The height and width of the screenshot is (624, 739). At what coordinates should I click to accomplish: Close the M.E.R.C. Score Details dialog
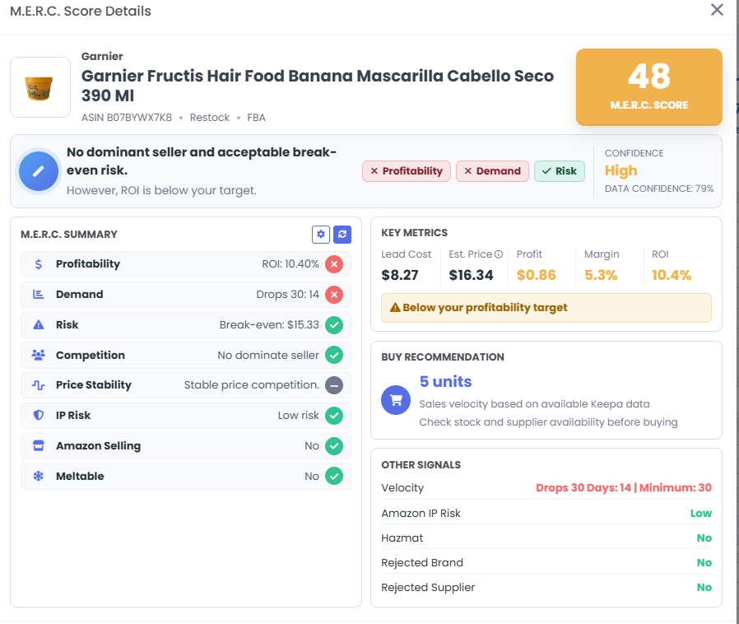pos(717,10)
